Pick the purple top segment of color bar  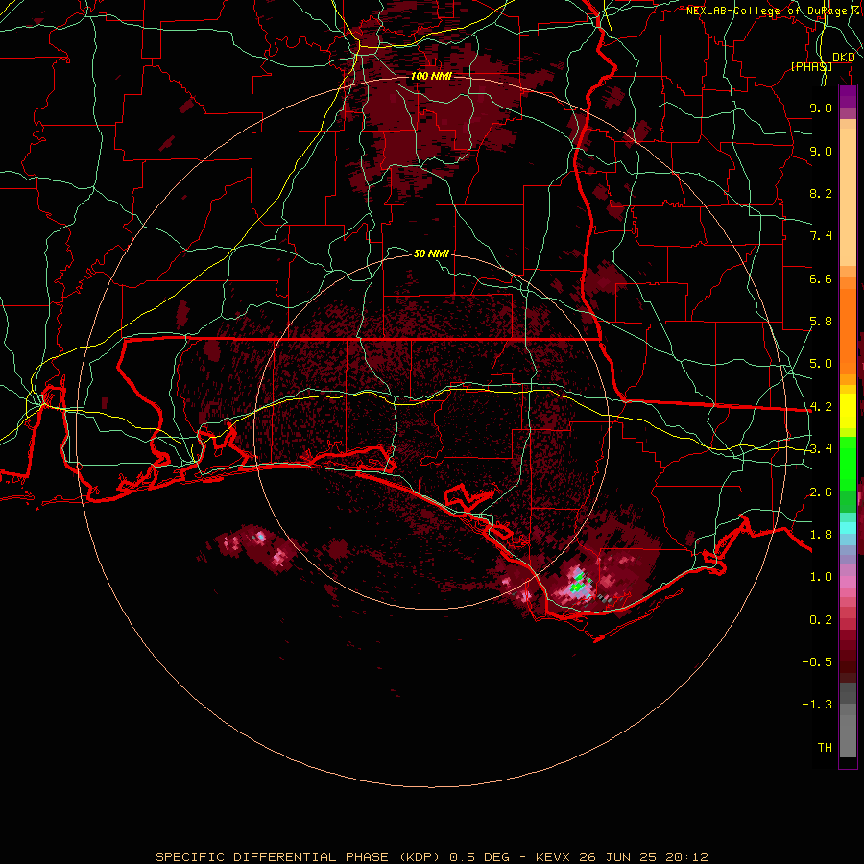point(848,97)
